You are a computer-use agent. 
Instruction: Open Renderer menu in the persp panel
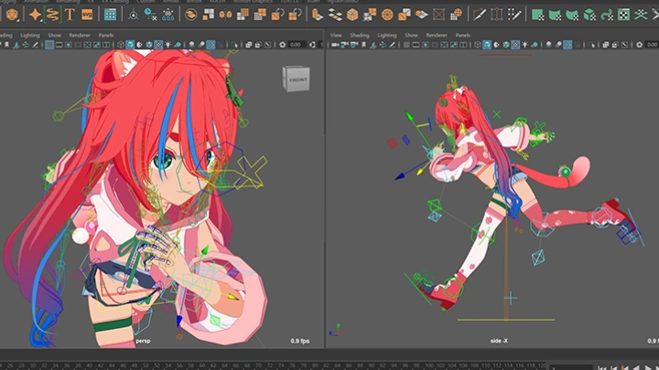tap(80, 36)
